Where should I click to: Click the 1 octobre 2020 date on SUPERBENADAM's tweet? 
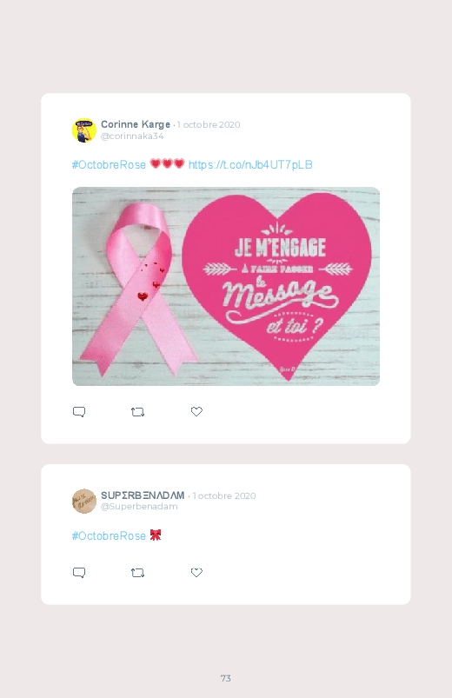point(224,495)
